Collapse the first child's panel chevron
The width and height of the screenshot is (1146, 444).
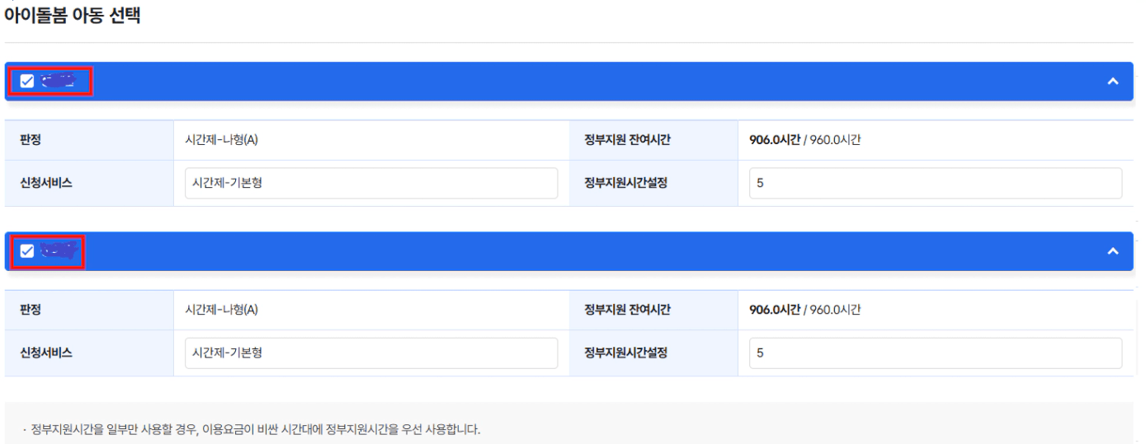[1112, 82]
